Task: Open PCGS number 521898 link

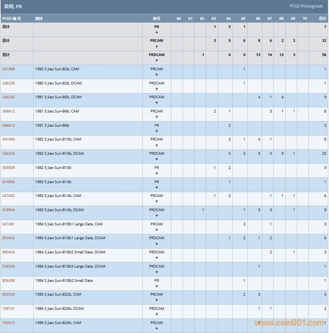Action: [x=9, y=69]
